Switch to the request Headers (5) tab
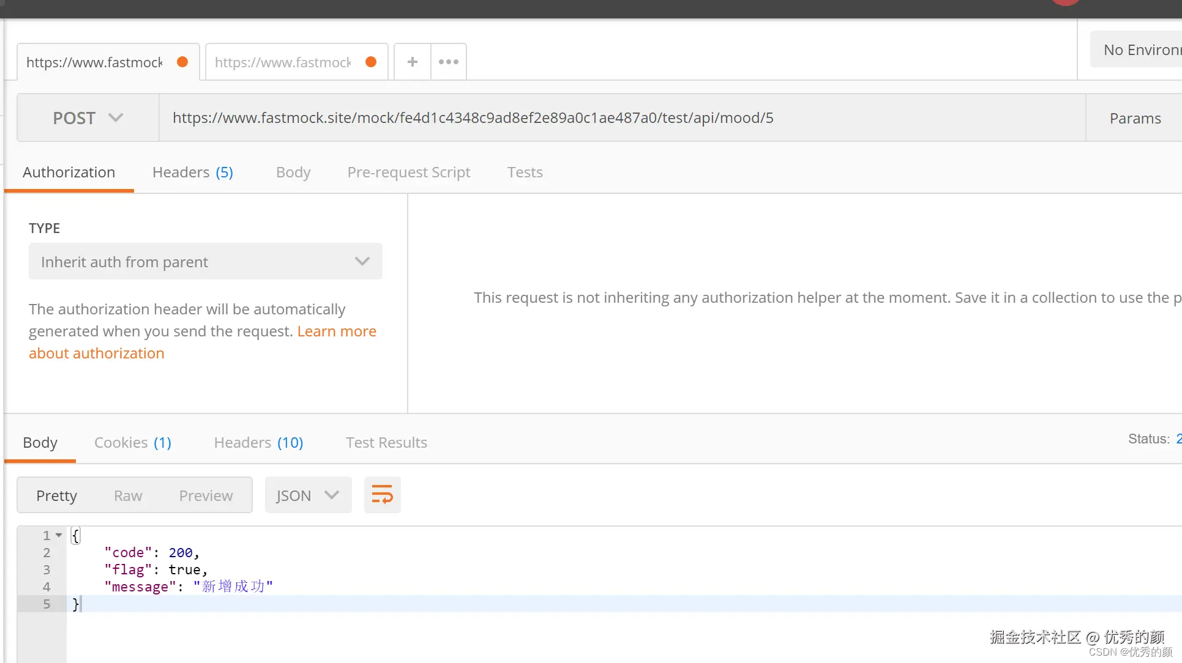The width and height of the screenshot is (1182, 663). 193,172
